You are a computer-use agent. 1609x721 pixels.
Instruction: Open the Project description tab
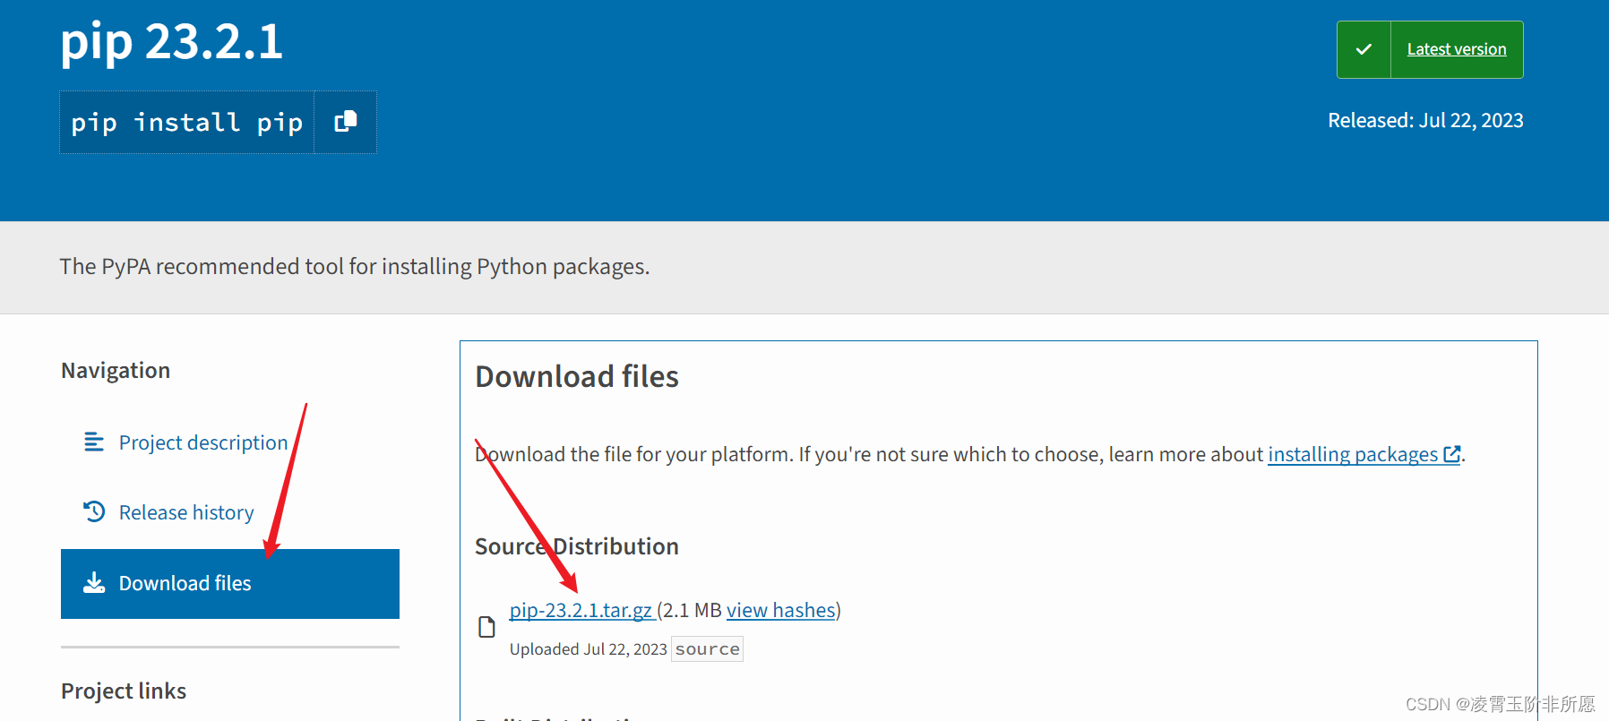[203, 442]
